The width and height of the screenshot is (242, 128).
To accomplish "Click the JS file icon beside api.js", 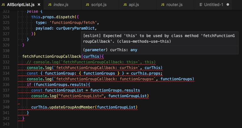I will pos(125,5).
